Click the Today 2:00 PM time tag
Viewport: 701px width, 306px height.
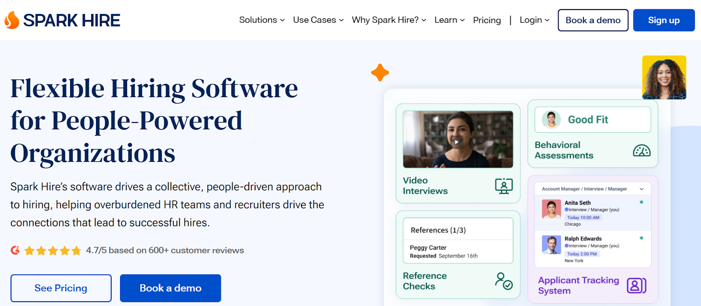click(x=582, y=254)
